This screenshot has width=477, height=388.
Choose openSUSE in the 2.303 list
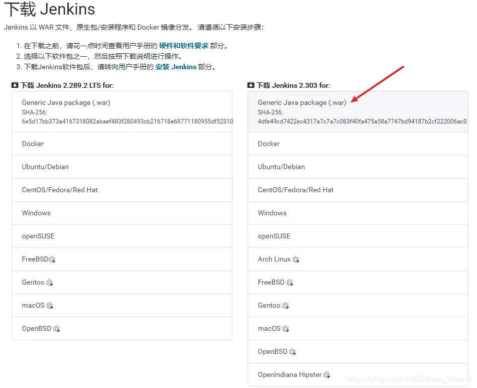(358, 236)
